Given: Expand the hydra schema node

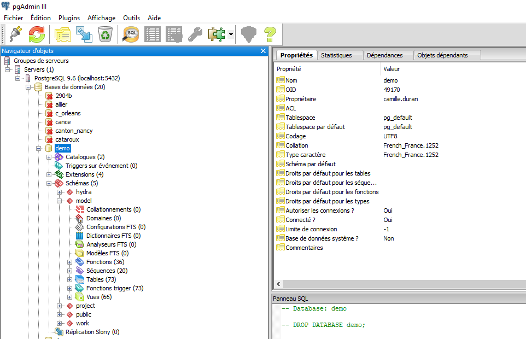Looking at the screenshot, I should [60, 192].
